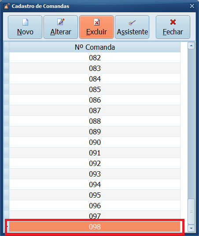
Task: Click row indicator beside comanda 090
Action: point(7,142)
